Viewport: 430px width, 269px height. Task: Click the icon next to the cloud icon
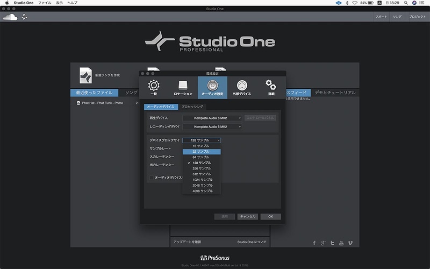click(24, 17)
